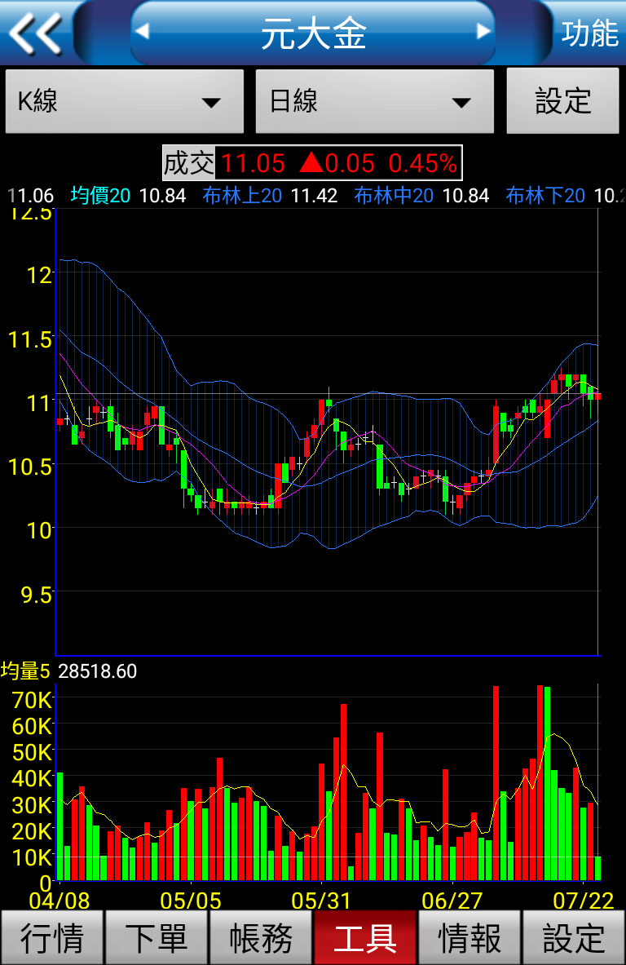
Task: Tap the double-chevron back icon
Action: [35, 33]
